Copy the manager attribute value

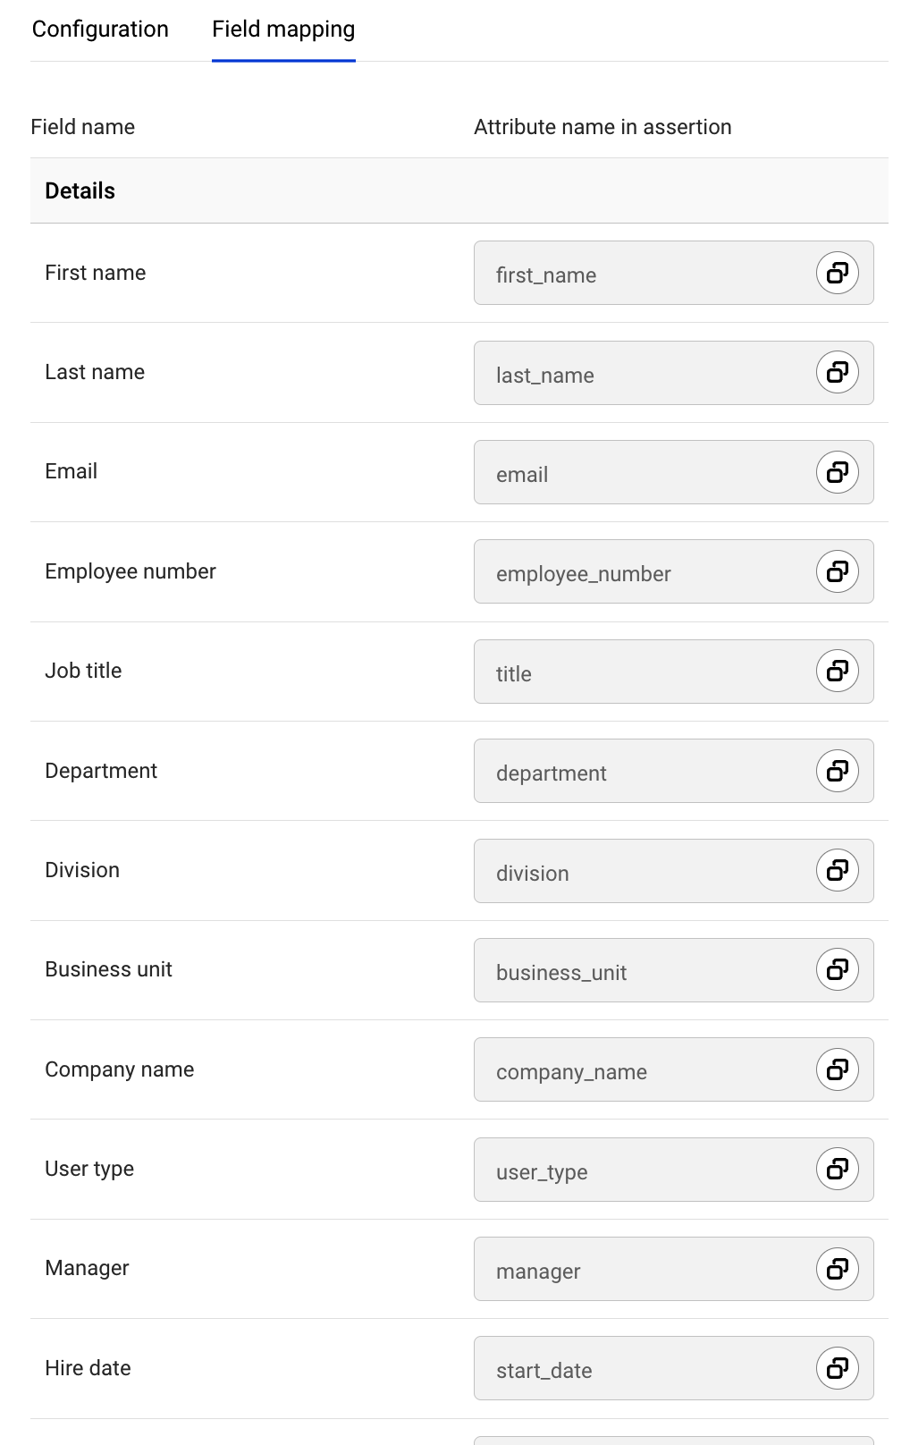[837, 1269]
